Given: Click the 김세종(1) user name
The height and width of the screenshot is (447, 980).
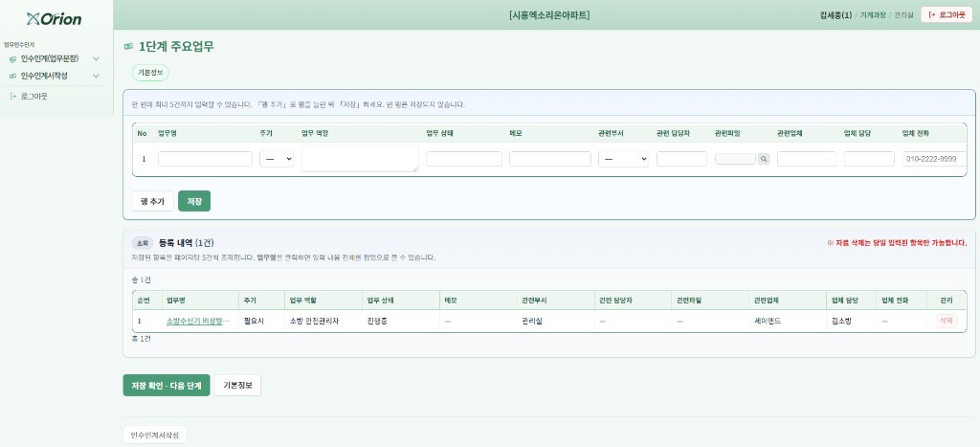Looking at the screenshot, I should (x=835, y=14).
